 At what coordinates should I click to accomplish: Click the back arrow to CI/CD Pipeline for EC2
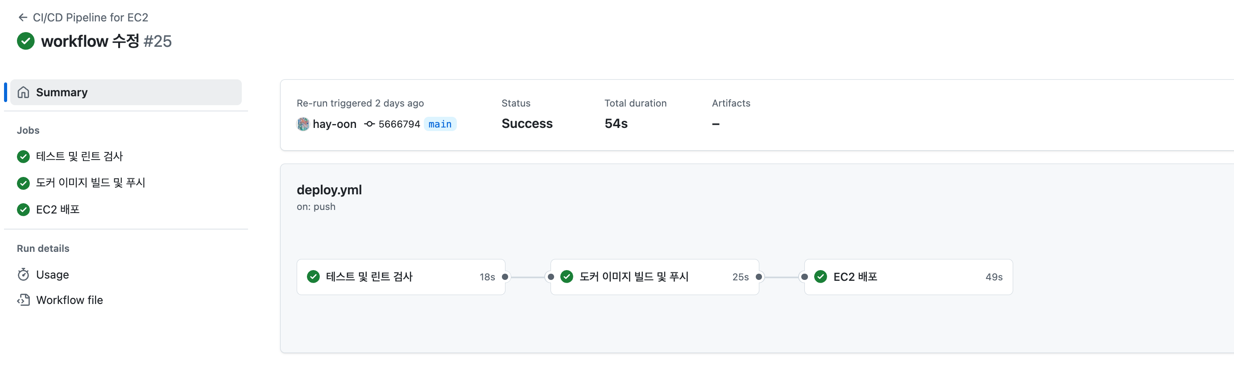[x=22, y=17]
